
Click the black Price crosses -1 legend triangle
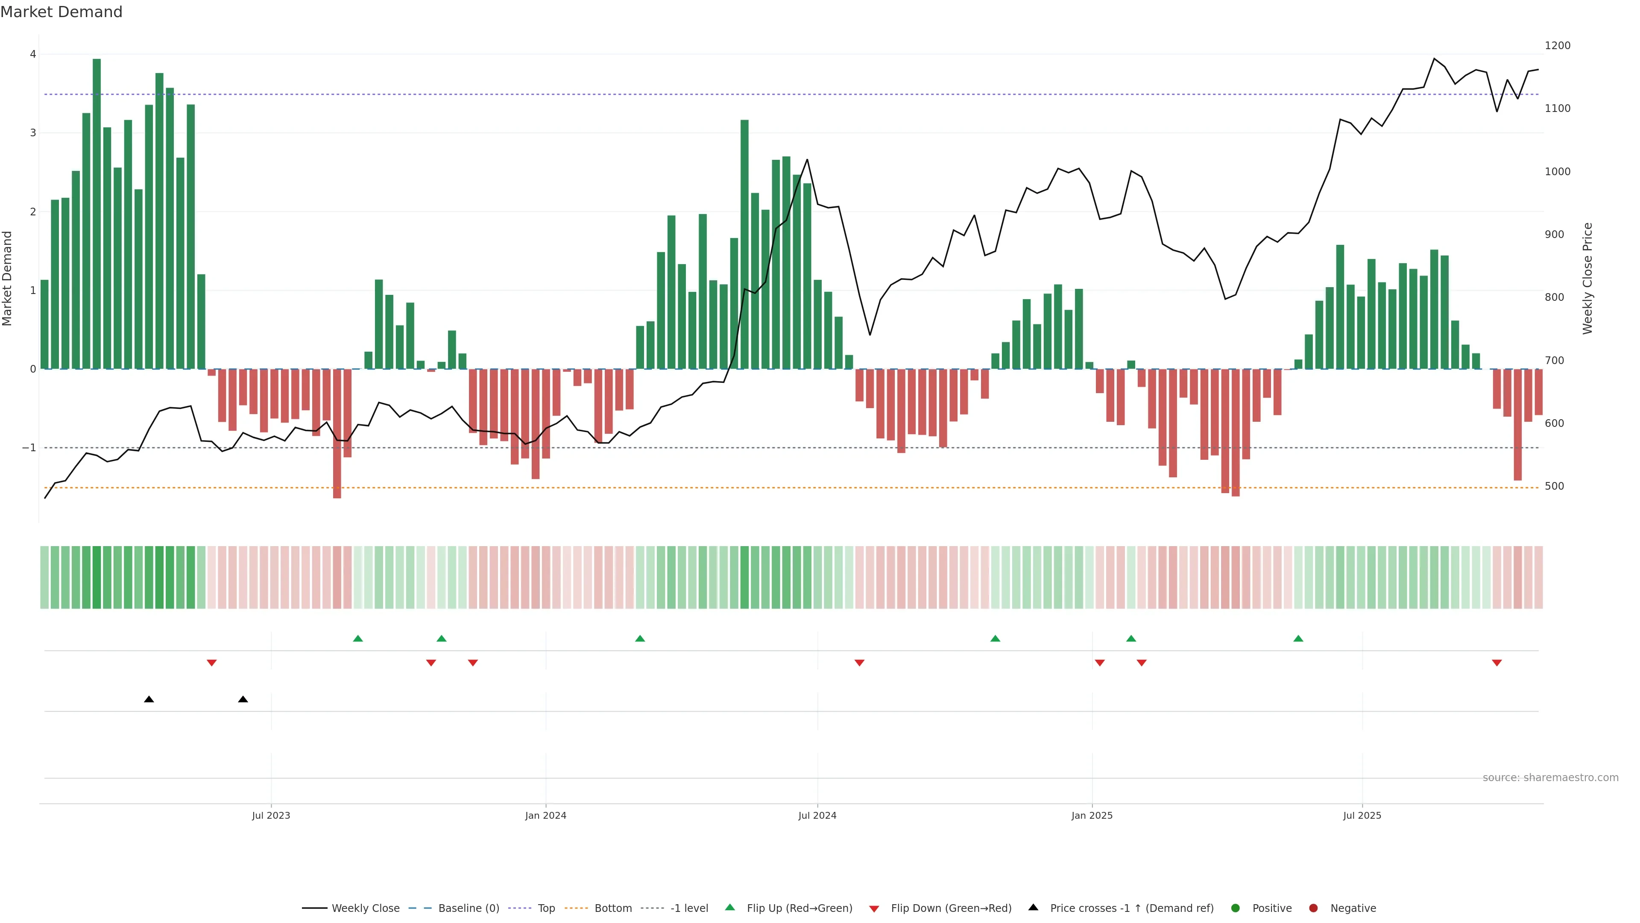[x=1033, y=907]
